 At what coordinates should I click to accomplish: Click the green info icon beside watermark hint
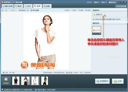pos(94,19)
